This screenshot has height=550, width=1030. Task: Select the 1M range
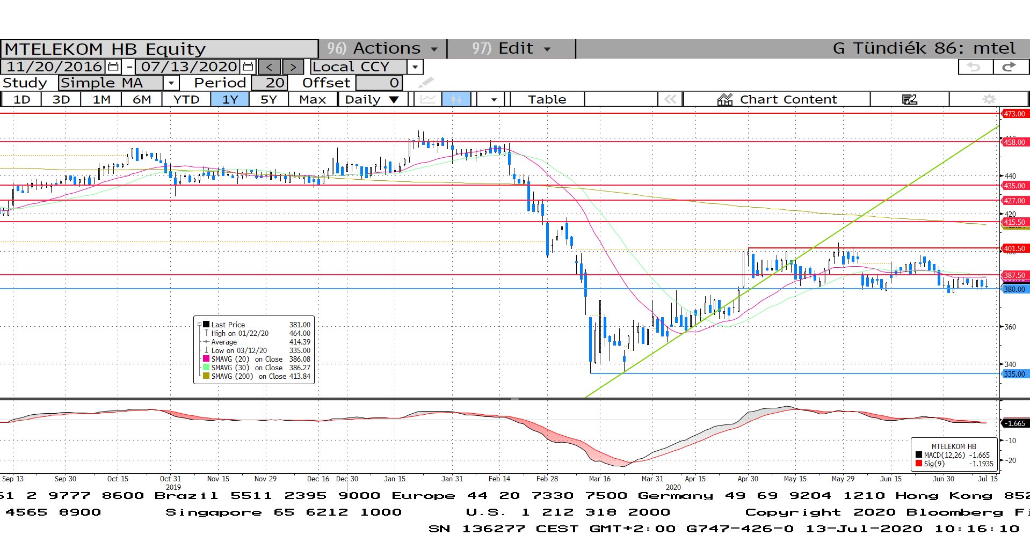(101, 99)
